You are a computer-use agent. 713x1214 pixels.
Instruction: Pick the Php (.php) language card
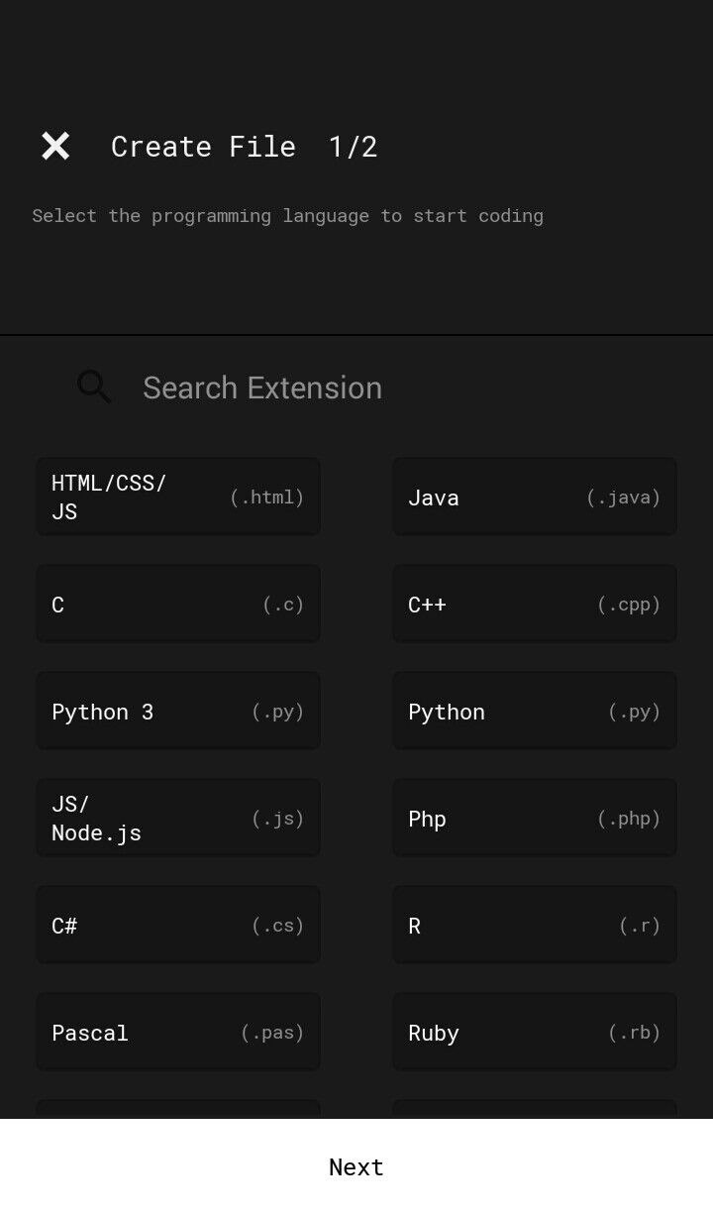(x=535, y=818)
